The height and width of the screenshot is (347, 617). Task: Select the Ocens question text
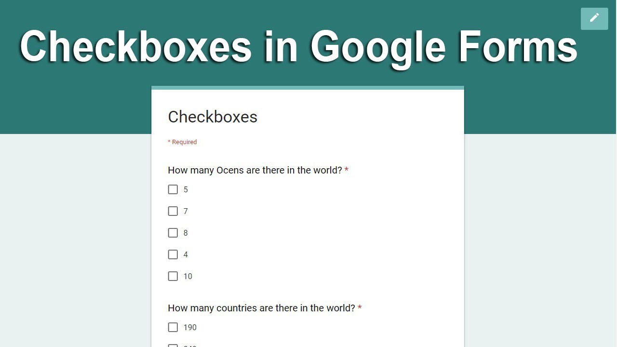coord(255,170)
